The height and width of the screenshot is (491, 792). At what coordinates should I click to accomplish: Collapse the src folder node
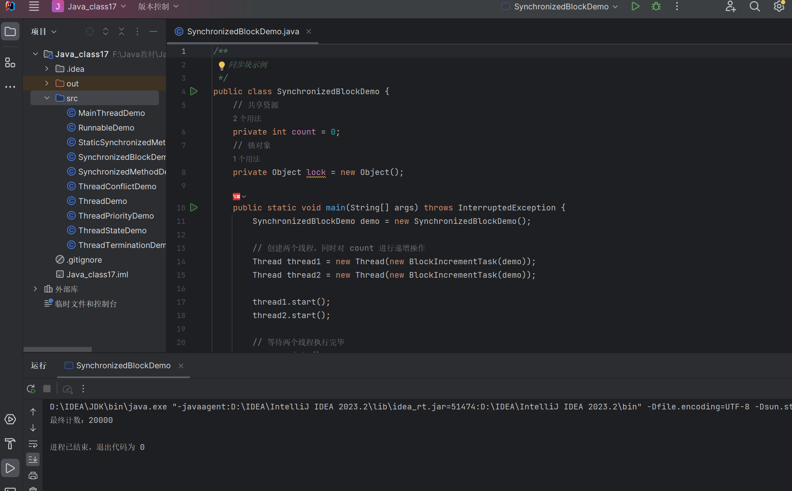point(47,98)
